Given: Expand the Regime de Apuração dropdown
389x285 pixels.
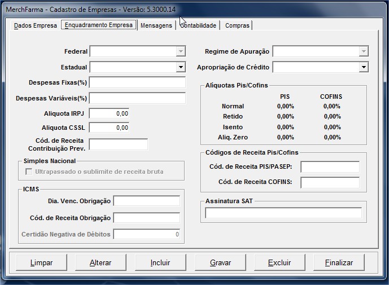Looking at the screenshot, I should pyautogui.click(x=363, y=51).
